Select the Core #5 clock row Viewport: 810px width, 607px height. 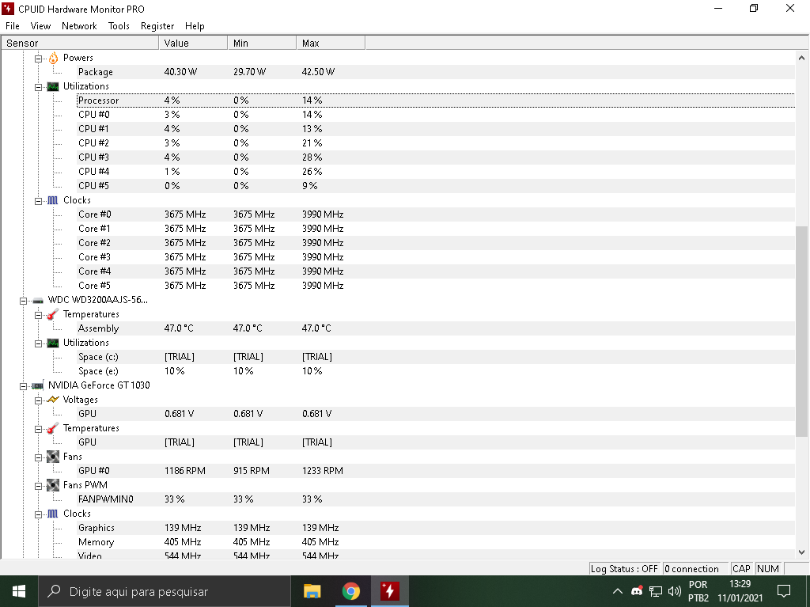pos(436,286)
